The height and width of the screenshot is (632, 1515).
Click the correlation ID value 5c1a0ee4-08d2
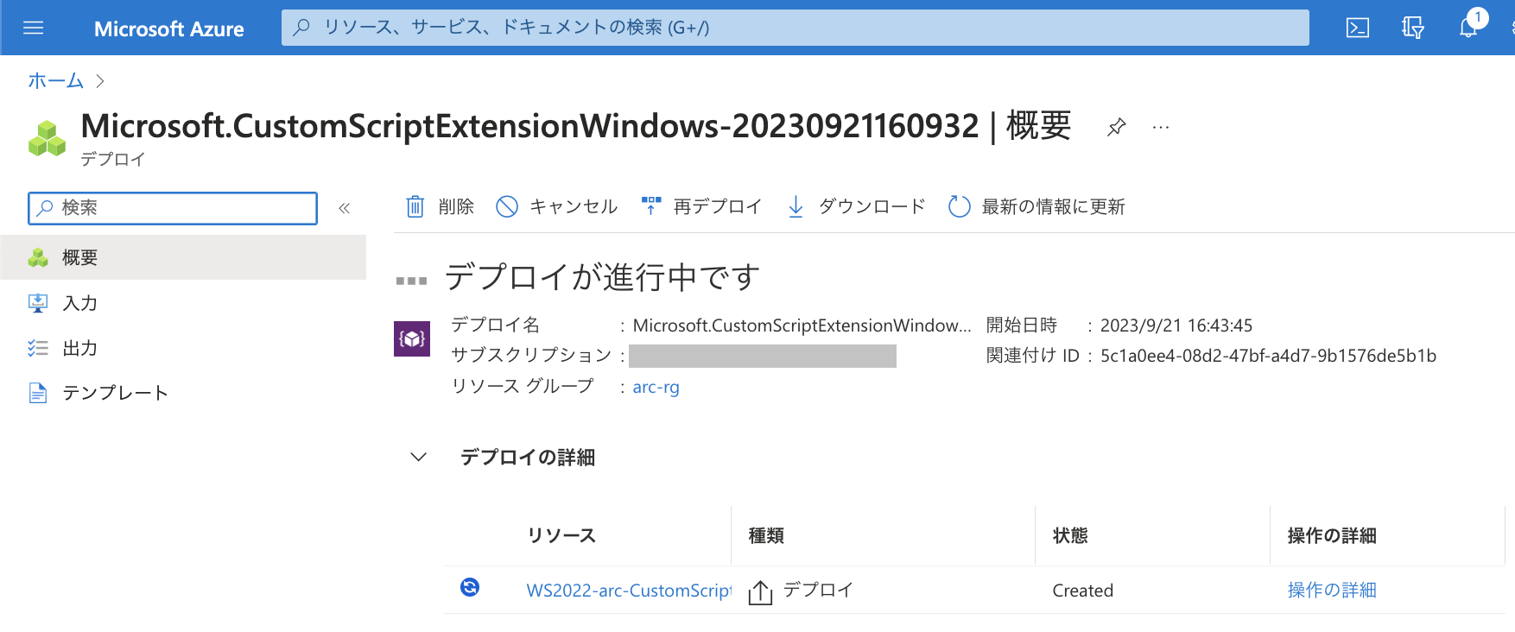pyautogui.click(x=1268, y=356)
